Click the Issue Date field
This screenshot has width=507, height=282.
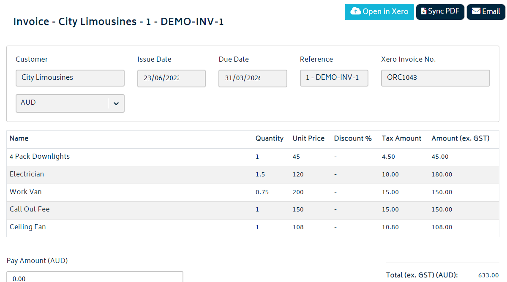coord(171,79)
